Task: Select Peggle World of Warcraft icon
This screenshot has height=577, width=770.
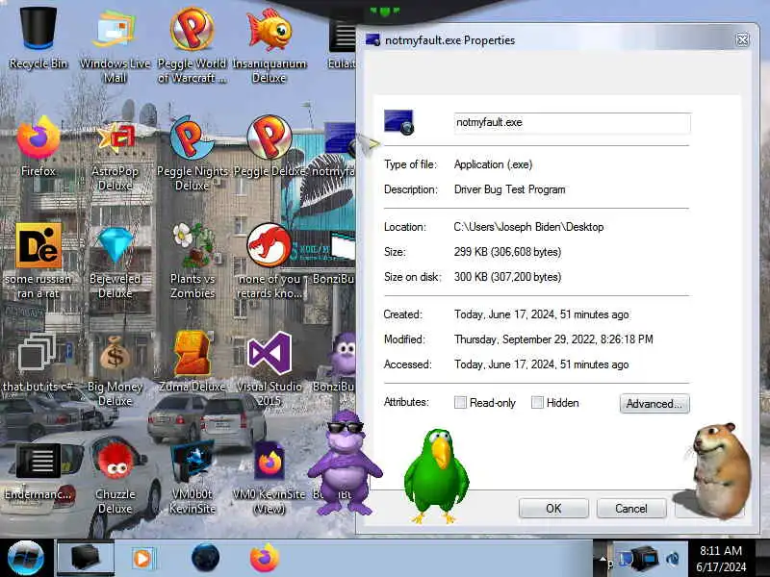Action: (x=192, y=44)
